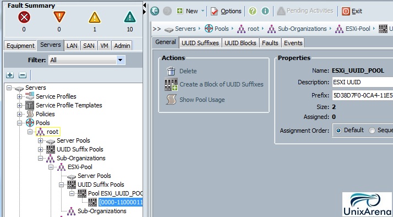Click the major faults orange icon
Image resolution: width=393 pixels, height=217 pixels.
59,17
